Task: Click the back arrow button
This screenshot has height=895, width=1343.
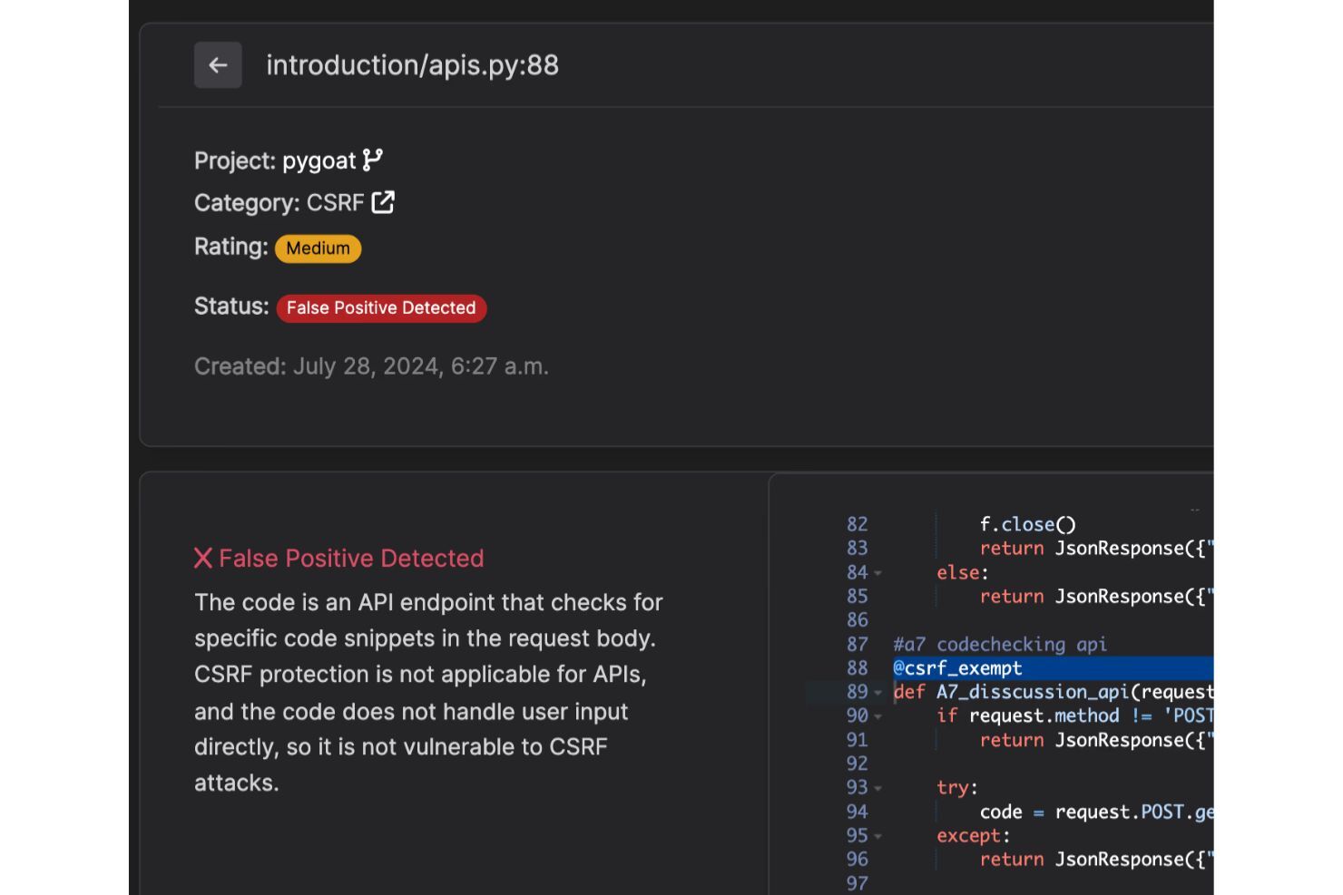Action: click(x=218, y=65)
